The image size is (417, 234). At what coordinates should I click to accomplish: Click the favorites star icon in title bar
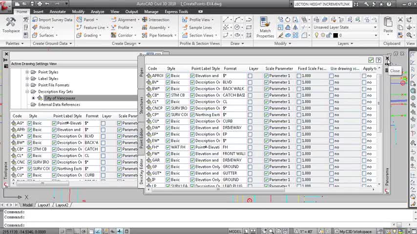[381, 4]
